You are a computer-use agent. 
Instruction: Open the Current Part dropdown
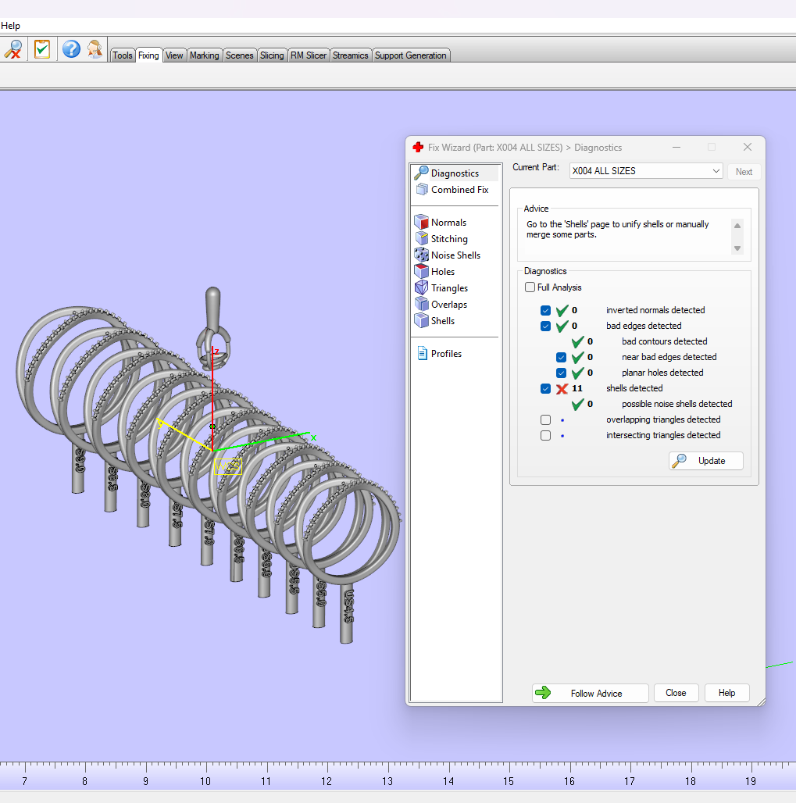point(645,171)
